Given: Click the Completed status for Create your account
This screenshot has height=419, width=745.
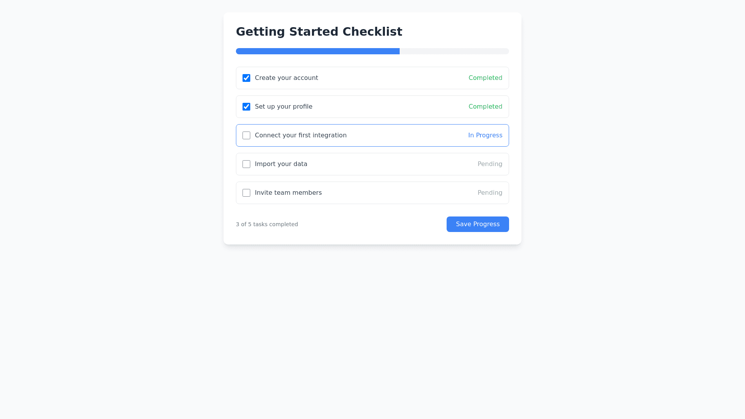Looking at the screenshot, I should [485, 78].
